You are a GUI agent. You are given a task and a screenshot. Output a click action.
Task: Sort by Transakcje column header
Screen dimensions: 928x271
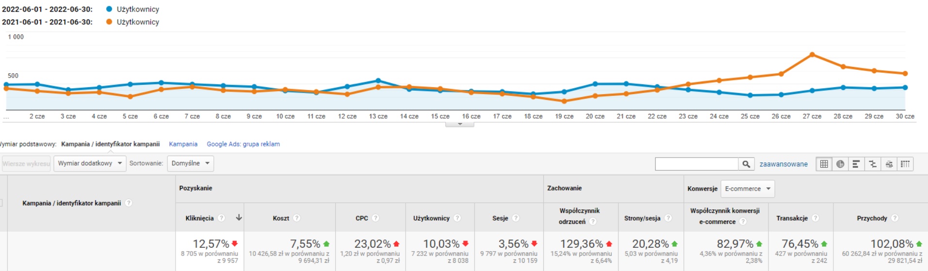(792, 218)
